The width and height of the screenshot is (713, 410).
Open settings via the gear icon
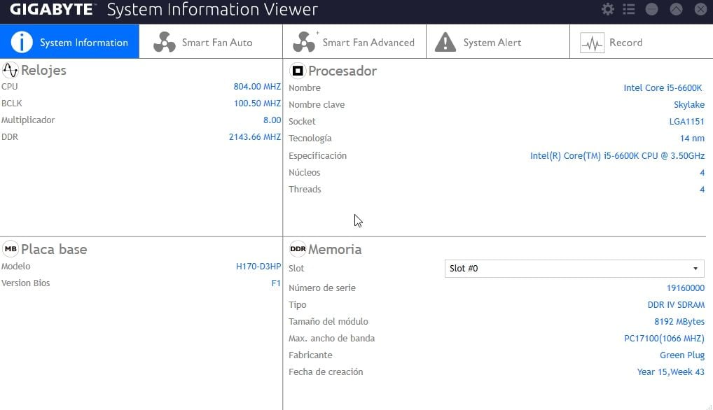tap(607, 9)
